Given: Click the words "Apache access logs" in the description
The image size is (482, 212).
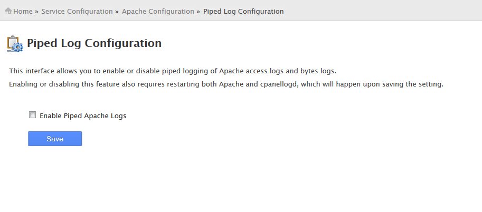Looking at the screenshot, I should coord(251,71).
